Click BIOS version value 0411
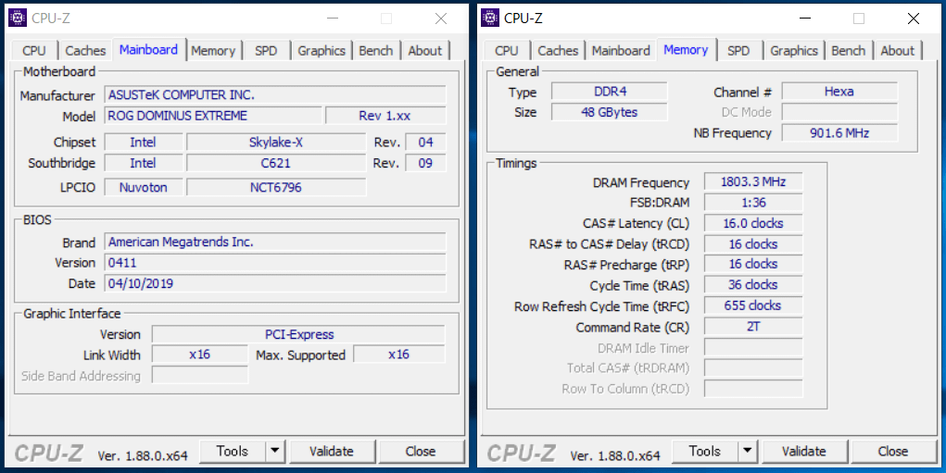946x473 pixels. (x=275, y=263)
